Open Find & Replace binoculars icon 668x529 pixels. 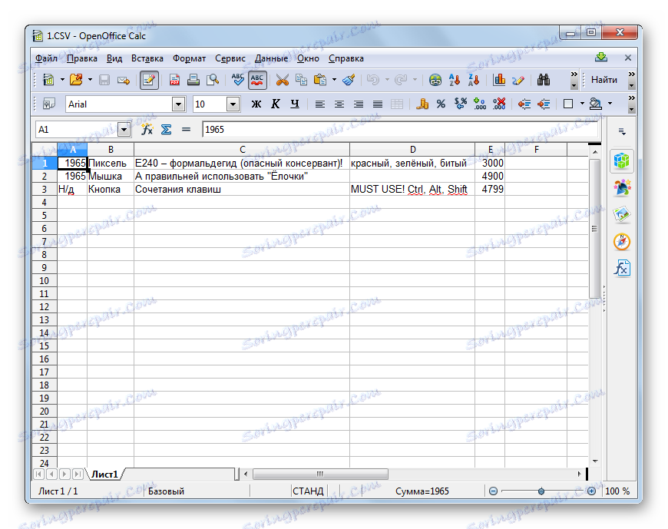(544, 80)
